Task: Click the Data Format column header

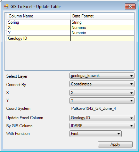Action: click(x=102, y=16)
